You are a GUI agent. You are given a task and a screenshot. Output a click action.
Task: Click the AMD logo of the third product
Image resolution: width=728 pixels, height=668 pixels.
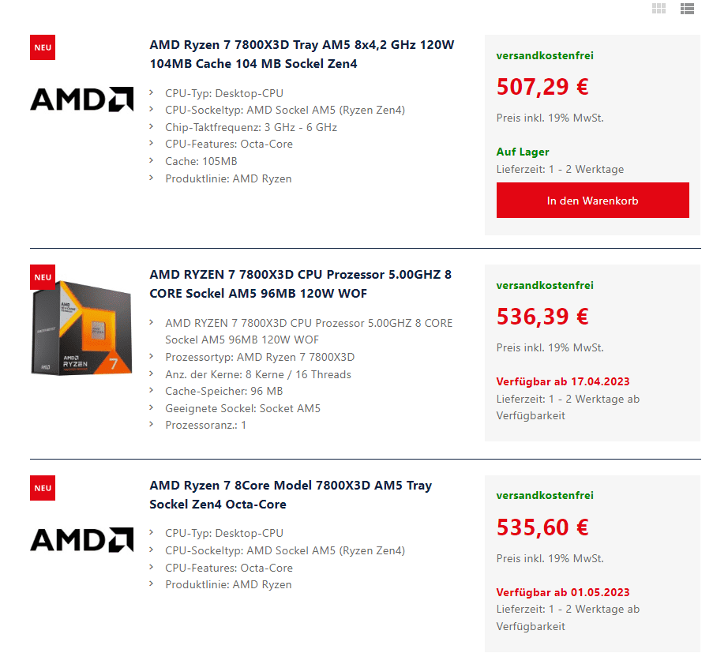[x=81, y=539]
